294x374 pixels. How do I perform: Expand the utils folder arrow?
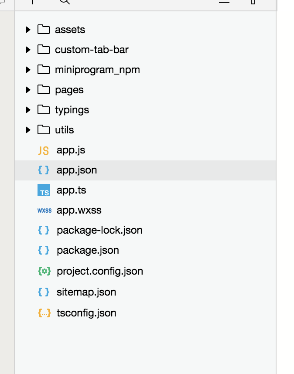tap(28, 130)
